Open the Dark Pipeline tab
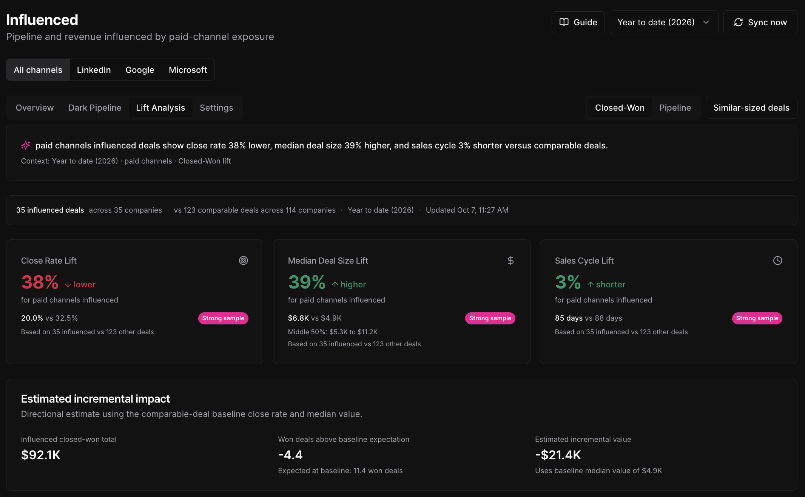This screenshot has width=805, height=497. [95, 108]
